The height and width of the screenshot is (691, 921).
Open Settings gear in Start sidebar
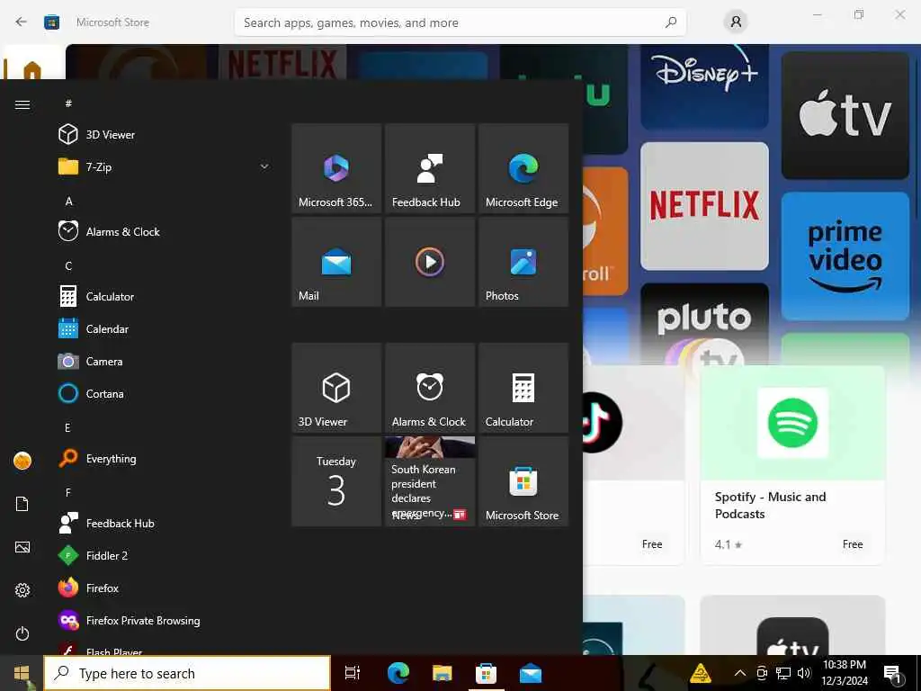(x=22, y=590)
